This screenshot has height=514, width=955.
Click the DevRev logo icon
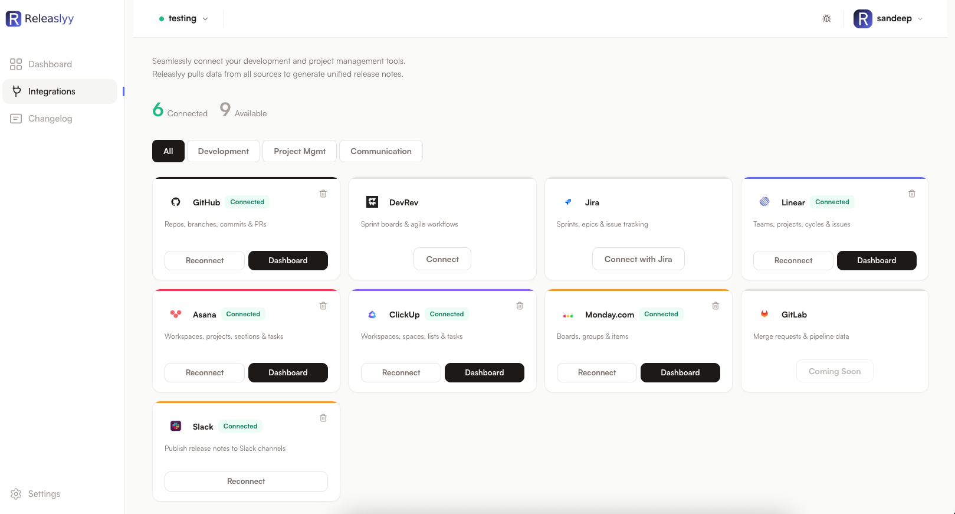click(372, 202)
